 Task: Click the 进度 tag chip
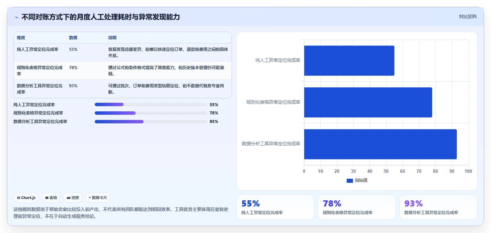click(x=73, y=198)
